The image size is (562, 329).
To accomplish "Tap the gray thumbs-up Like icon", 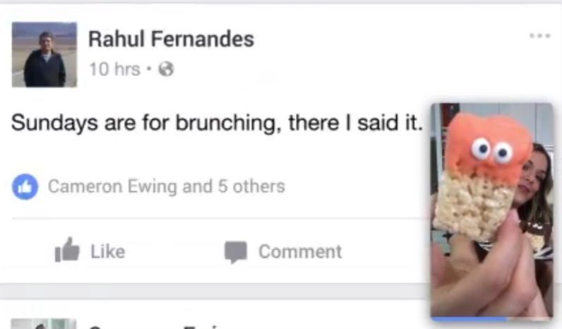I will 66,250.
